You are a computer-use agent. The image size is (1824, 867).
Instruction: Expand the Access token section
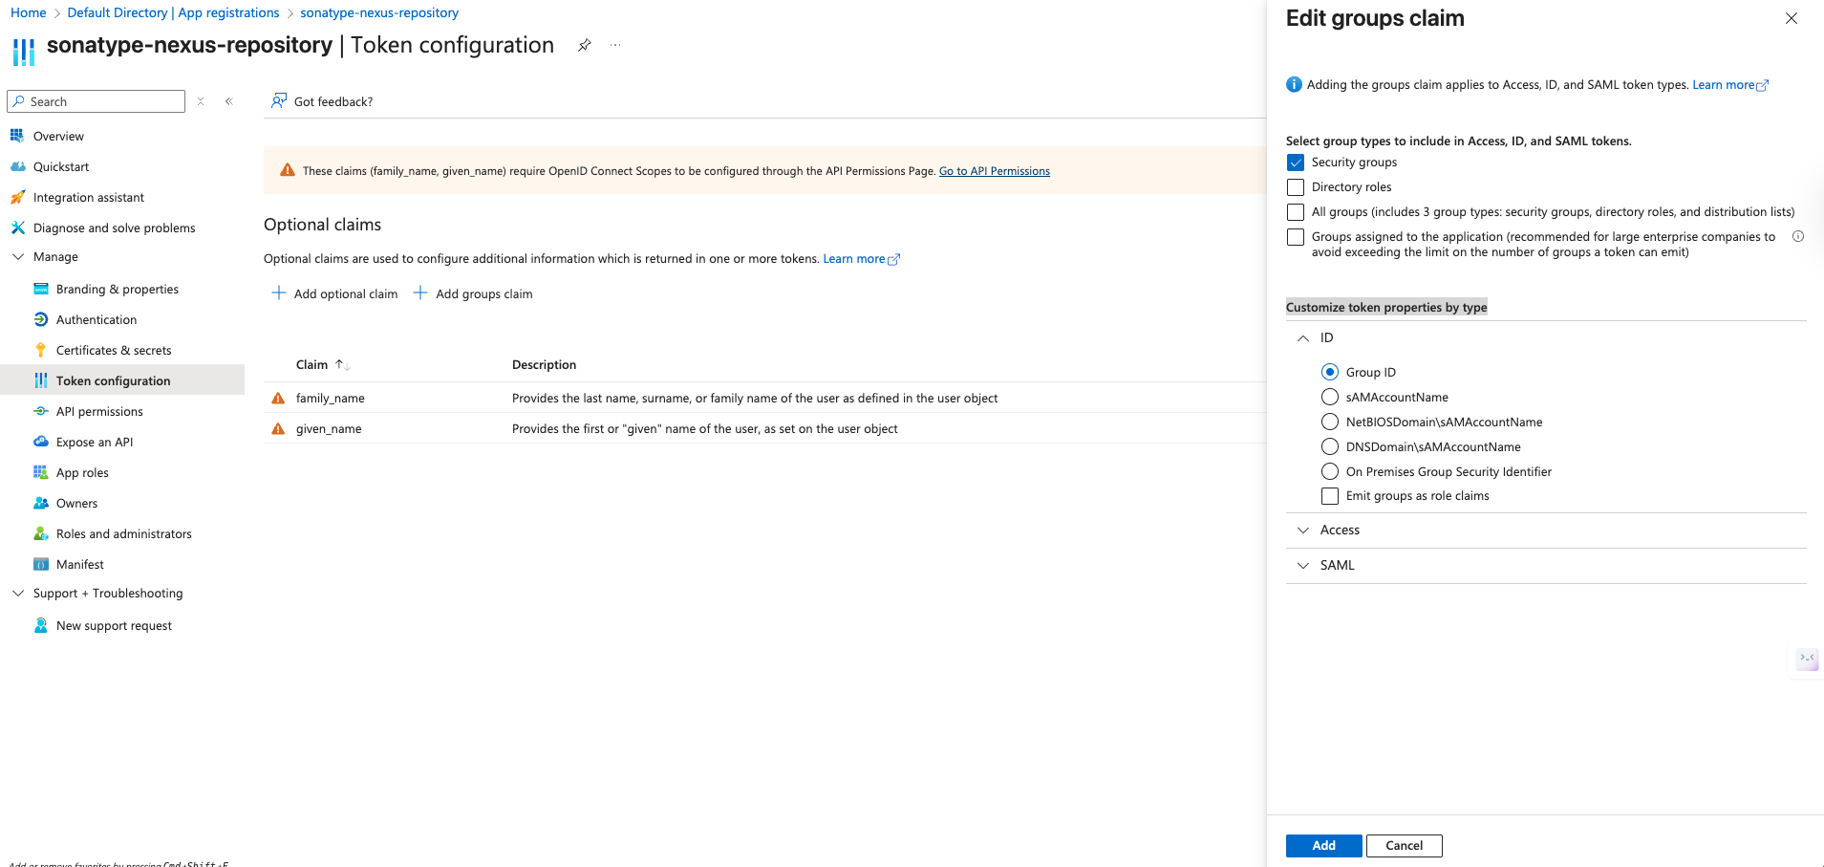point(1303,530)
